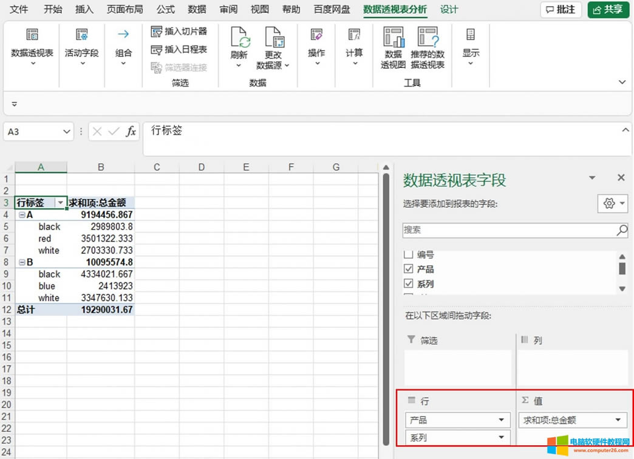Image resolution: width=634 pixels, height=459 pixels.
Task: Open the 页面布局 tab
Action: (x=124, y=10)
